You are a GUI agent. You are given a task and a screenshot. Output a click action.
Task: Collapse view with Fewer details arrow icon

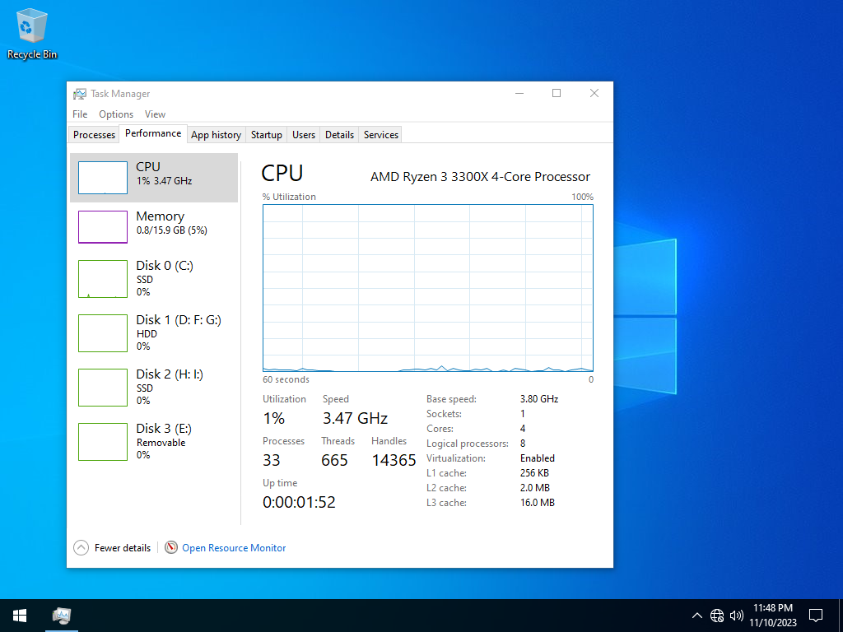pos(81,547)
